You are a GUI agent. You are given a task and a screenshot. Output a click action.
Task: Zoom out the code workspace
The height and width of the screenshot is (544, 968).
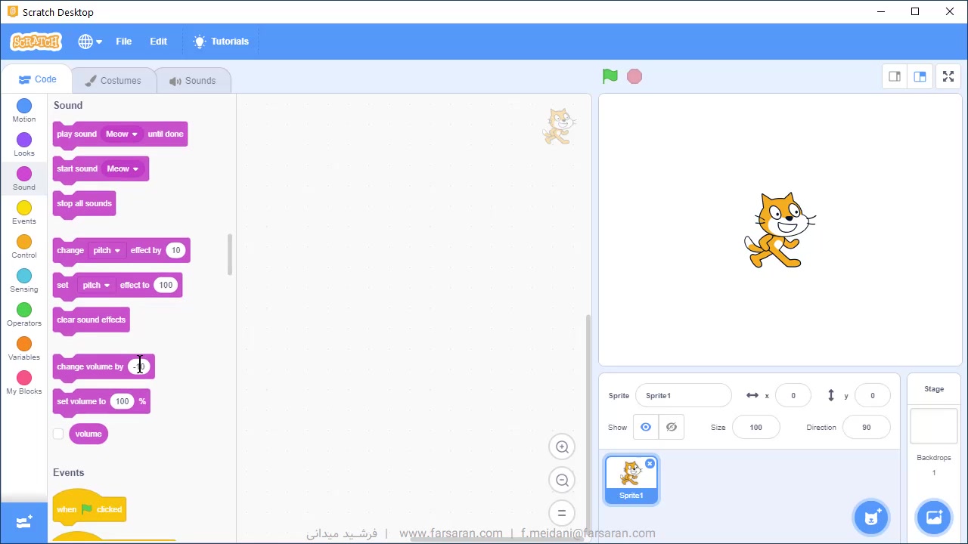tap(562, 480)
